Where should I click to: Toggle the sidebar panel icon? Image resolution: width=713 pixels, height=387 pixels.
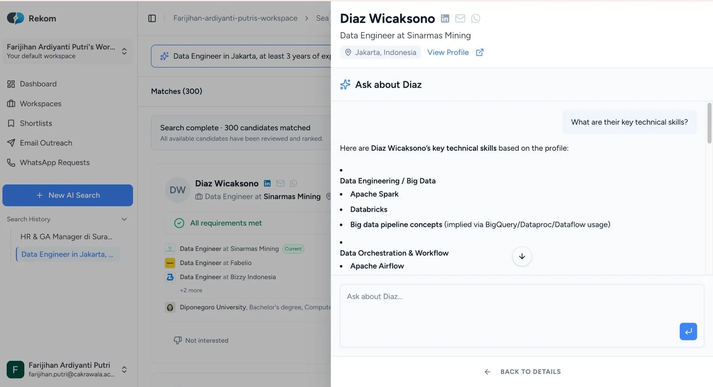[x=152, y=18]
